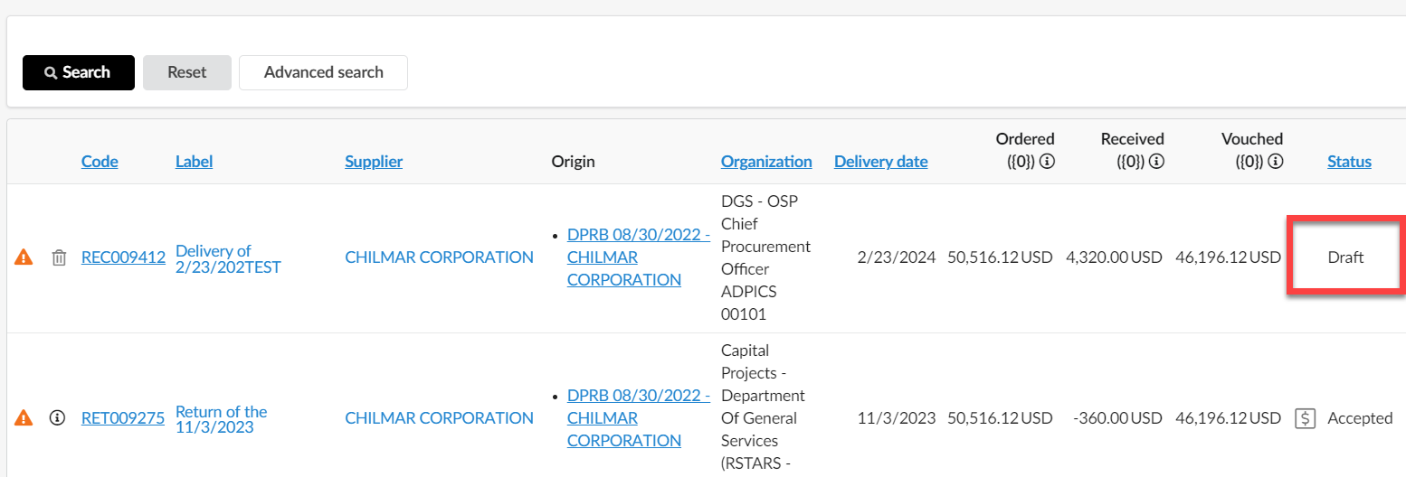Open DPRB 08/30/2022 origin link in RET009275 row
Image resolution: width=1406 pixels, height=477 pixels.
[638, 418]
